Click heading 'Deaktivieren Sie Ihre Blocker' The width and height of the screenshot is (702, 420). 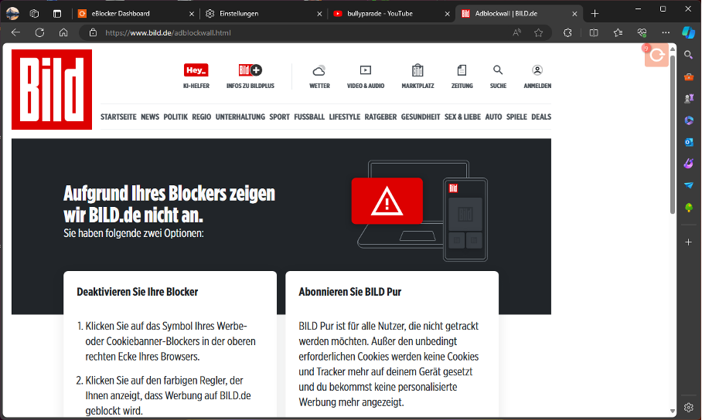point(138,292)
